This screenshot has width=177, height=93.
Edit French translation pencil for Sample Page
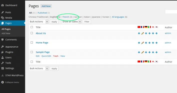point(142,52)
